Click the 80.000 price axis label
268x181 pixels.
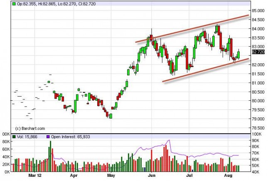[258, 101]
